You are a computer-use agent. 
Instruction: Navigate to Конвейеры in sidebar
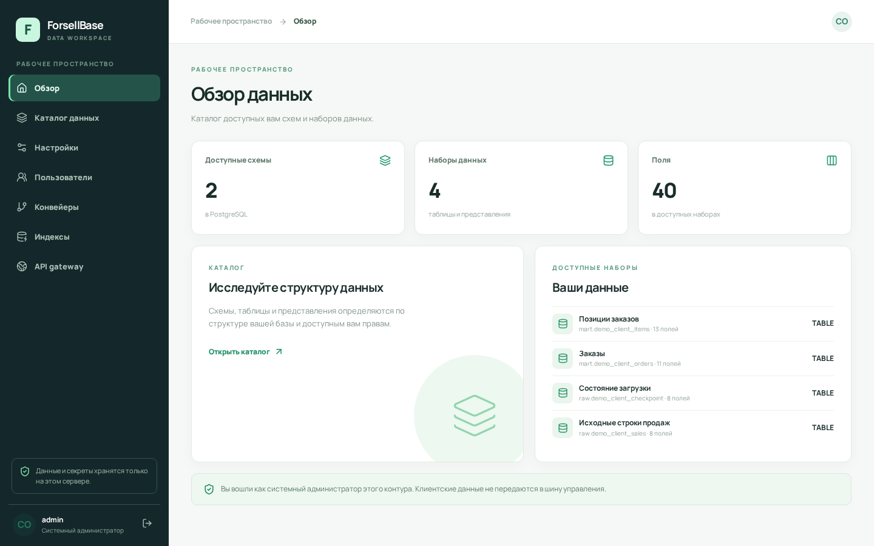click(84, 207)
